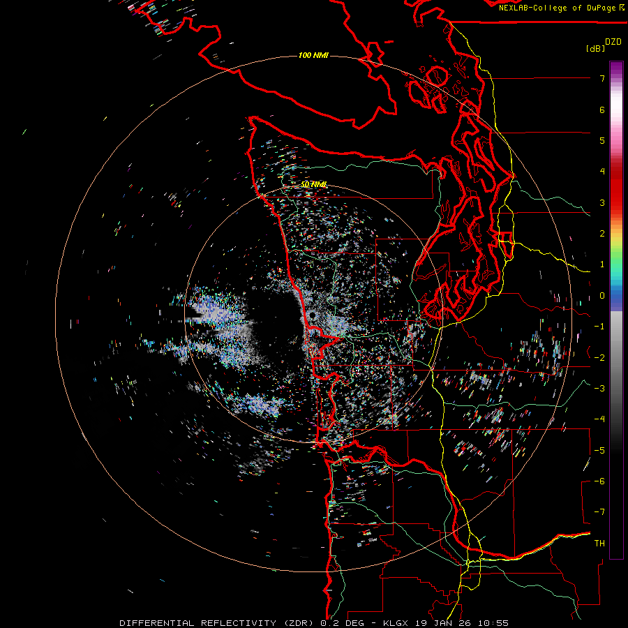The width and height of the screenshot is (628, 628).
Task: Click the [dB] units label
Action: (x=595, y=48)
